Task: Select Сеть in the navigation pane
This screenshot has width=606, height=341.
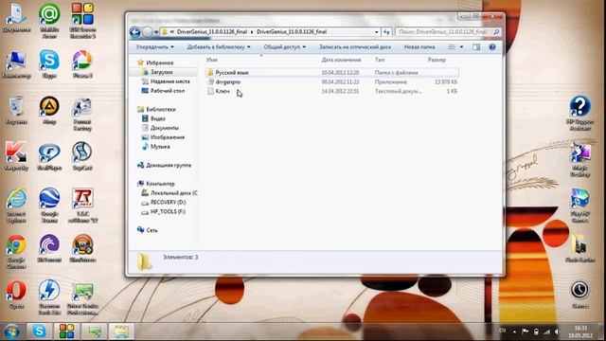Action: click(151, 230)
